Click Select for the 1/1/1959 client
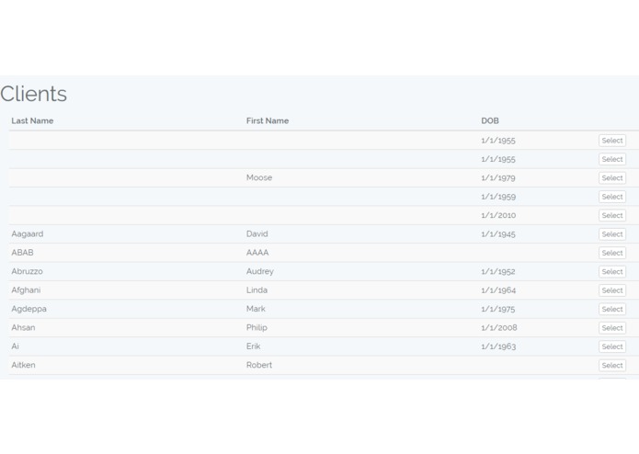The width and height of the screenshot is (639, 454). (x=612, y=197)
